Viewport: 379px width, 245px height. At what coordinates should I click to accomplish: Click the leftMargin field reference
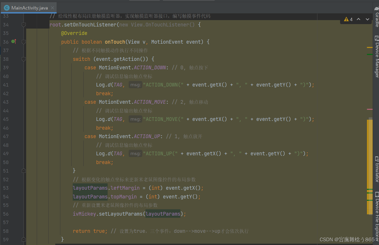tap(125, 188)
